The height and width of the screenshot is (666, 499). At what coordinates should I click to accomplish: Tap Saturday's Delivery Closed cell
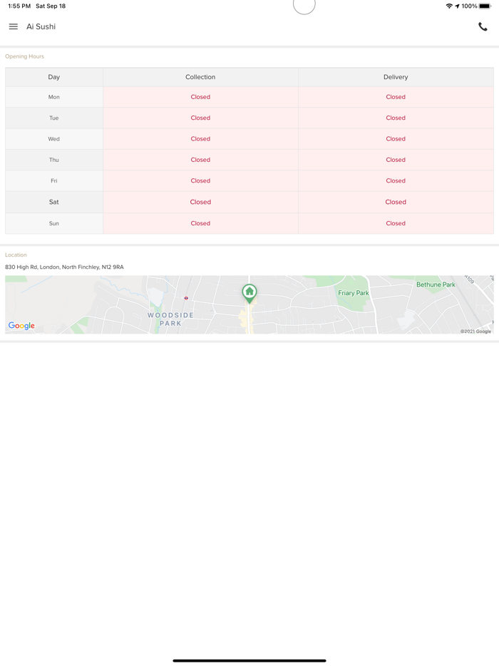point(396,202)
